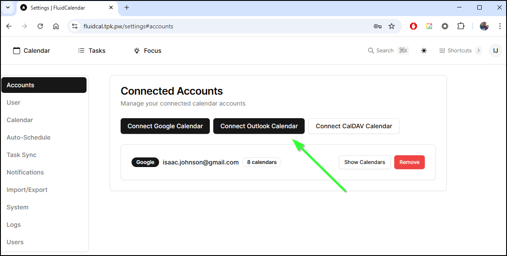Screen dimensions: 507x256
Task: Reload the page with the refresh icon
Action: click(40, 26)
